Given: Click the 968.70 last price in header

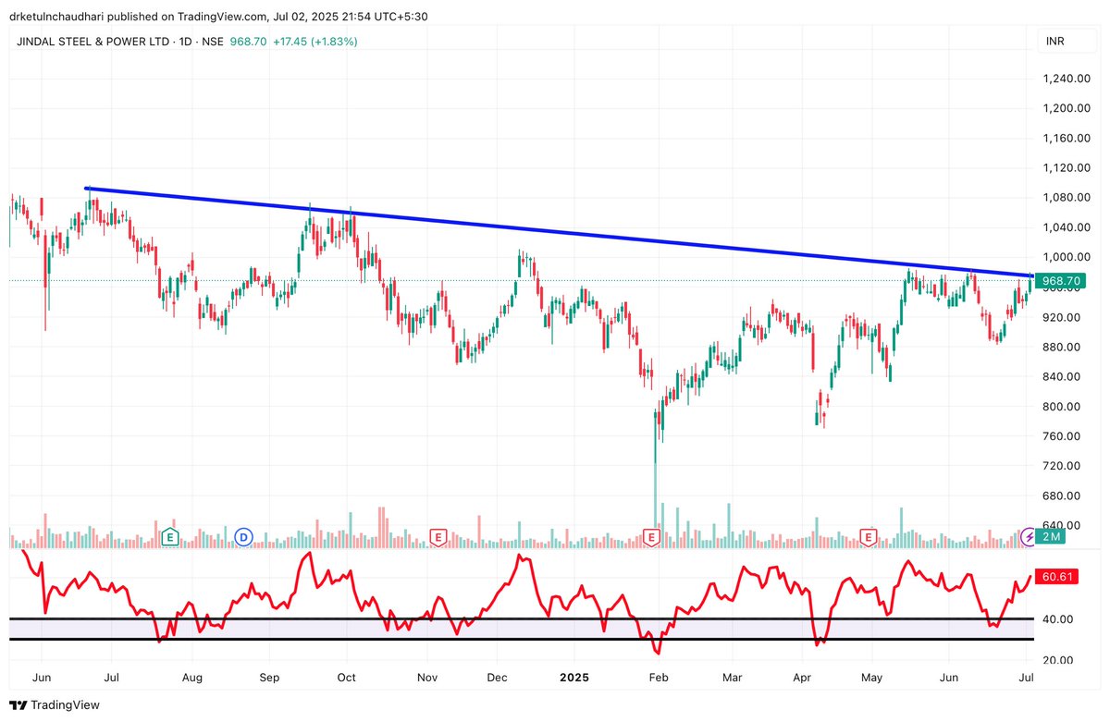Looking at the screenshot, I should (249, 42).
